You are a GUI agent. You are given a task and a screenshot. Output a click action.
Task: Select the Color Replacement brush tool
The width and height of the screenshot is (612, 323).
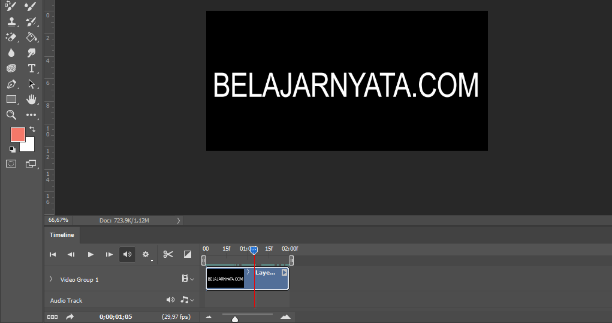coord(11,6)
